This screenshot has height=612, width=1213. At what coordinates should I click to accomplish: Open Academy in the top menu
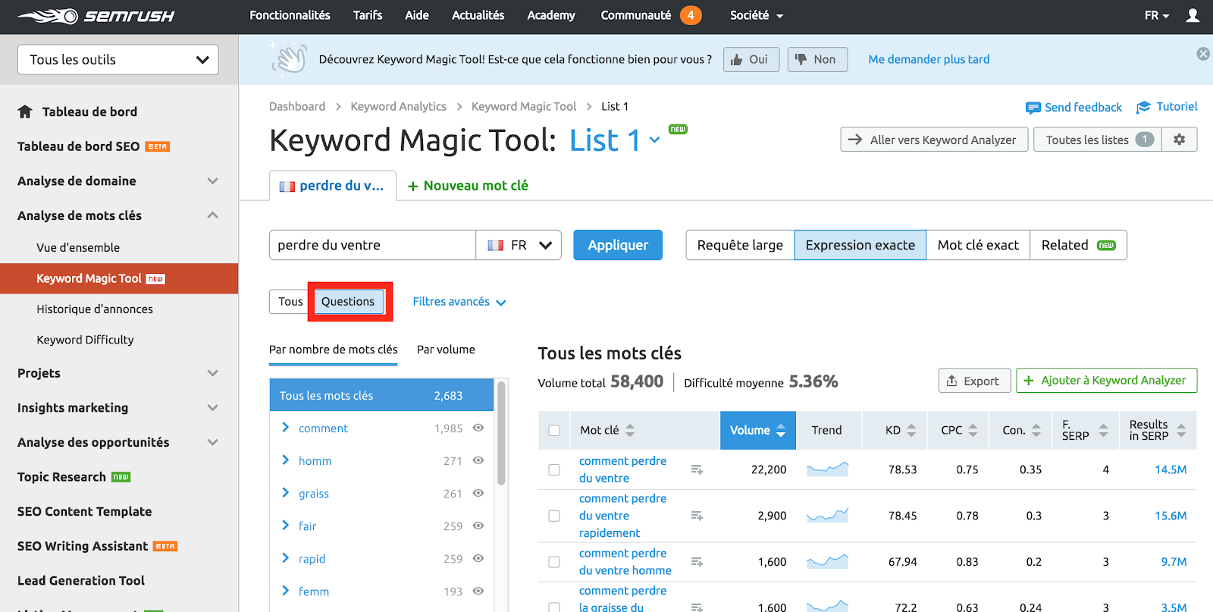pyautogui.click(x=551, y=15)
